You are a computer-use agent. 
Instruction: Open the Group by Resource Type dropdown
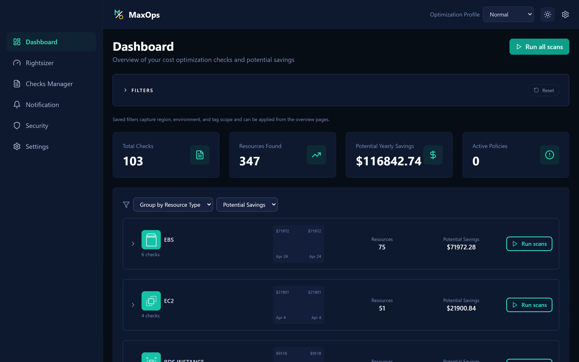[x=173, y=205]
